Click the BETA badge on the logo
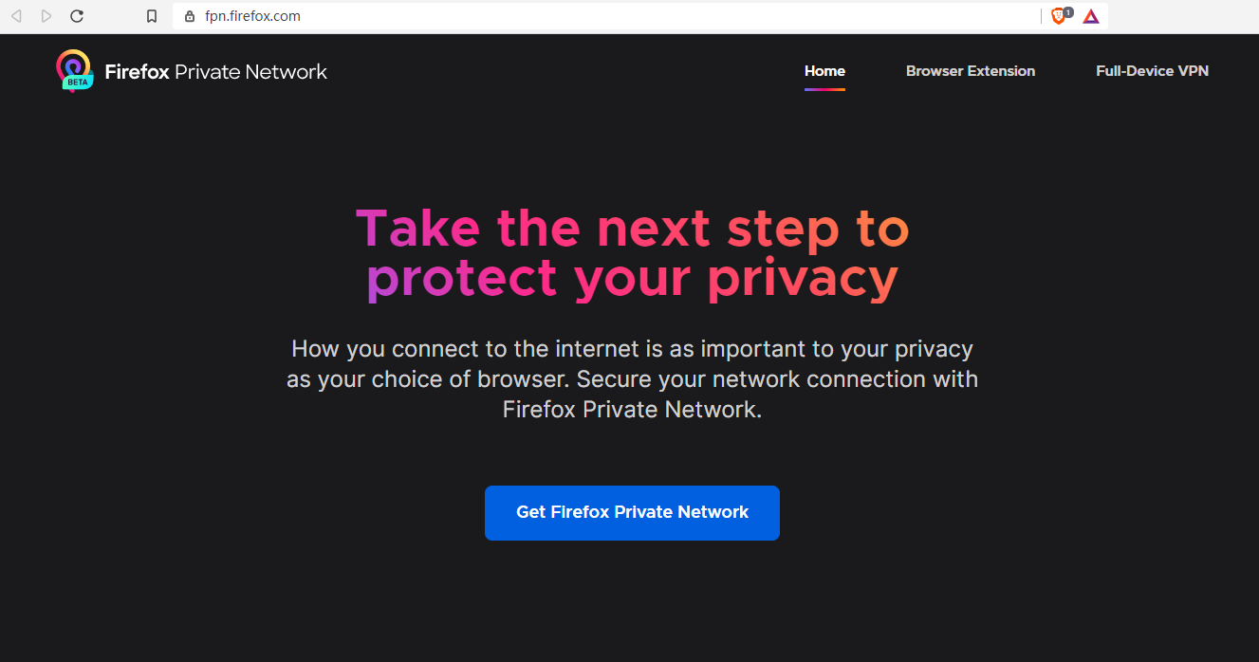Viewport: 1259px width, 662px height. coord(77,83)
